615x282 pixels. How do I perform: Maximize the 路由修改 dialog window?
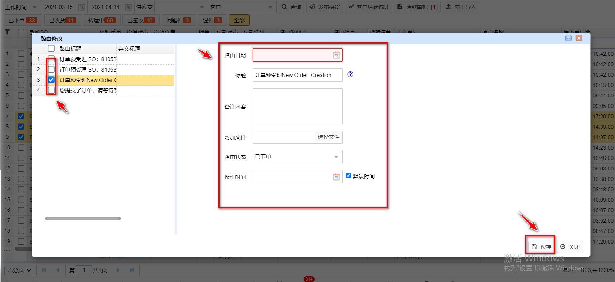(x=569, y=38)
